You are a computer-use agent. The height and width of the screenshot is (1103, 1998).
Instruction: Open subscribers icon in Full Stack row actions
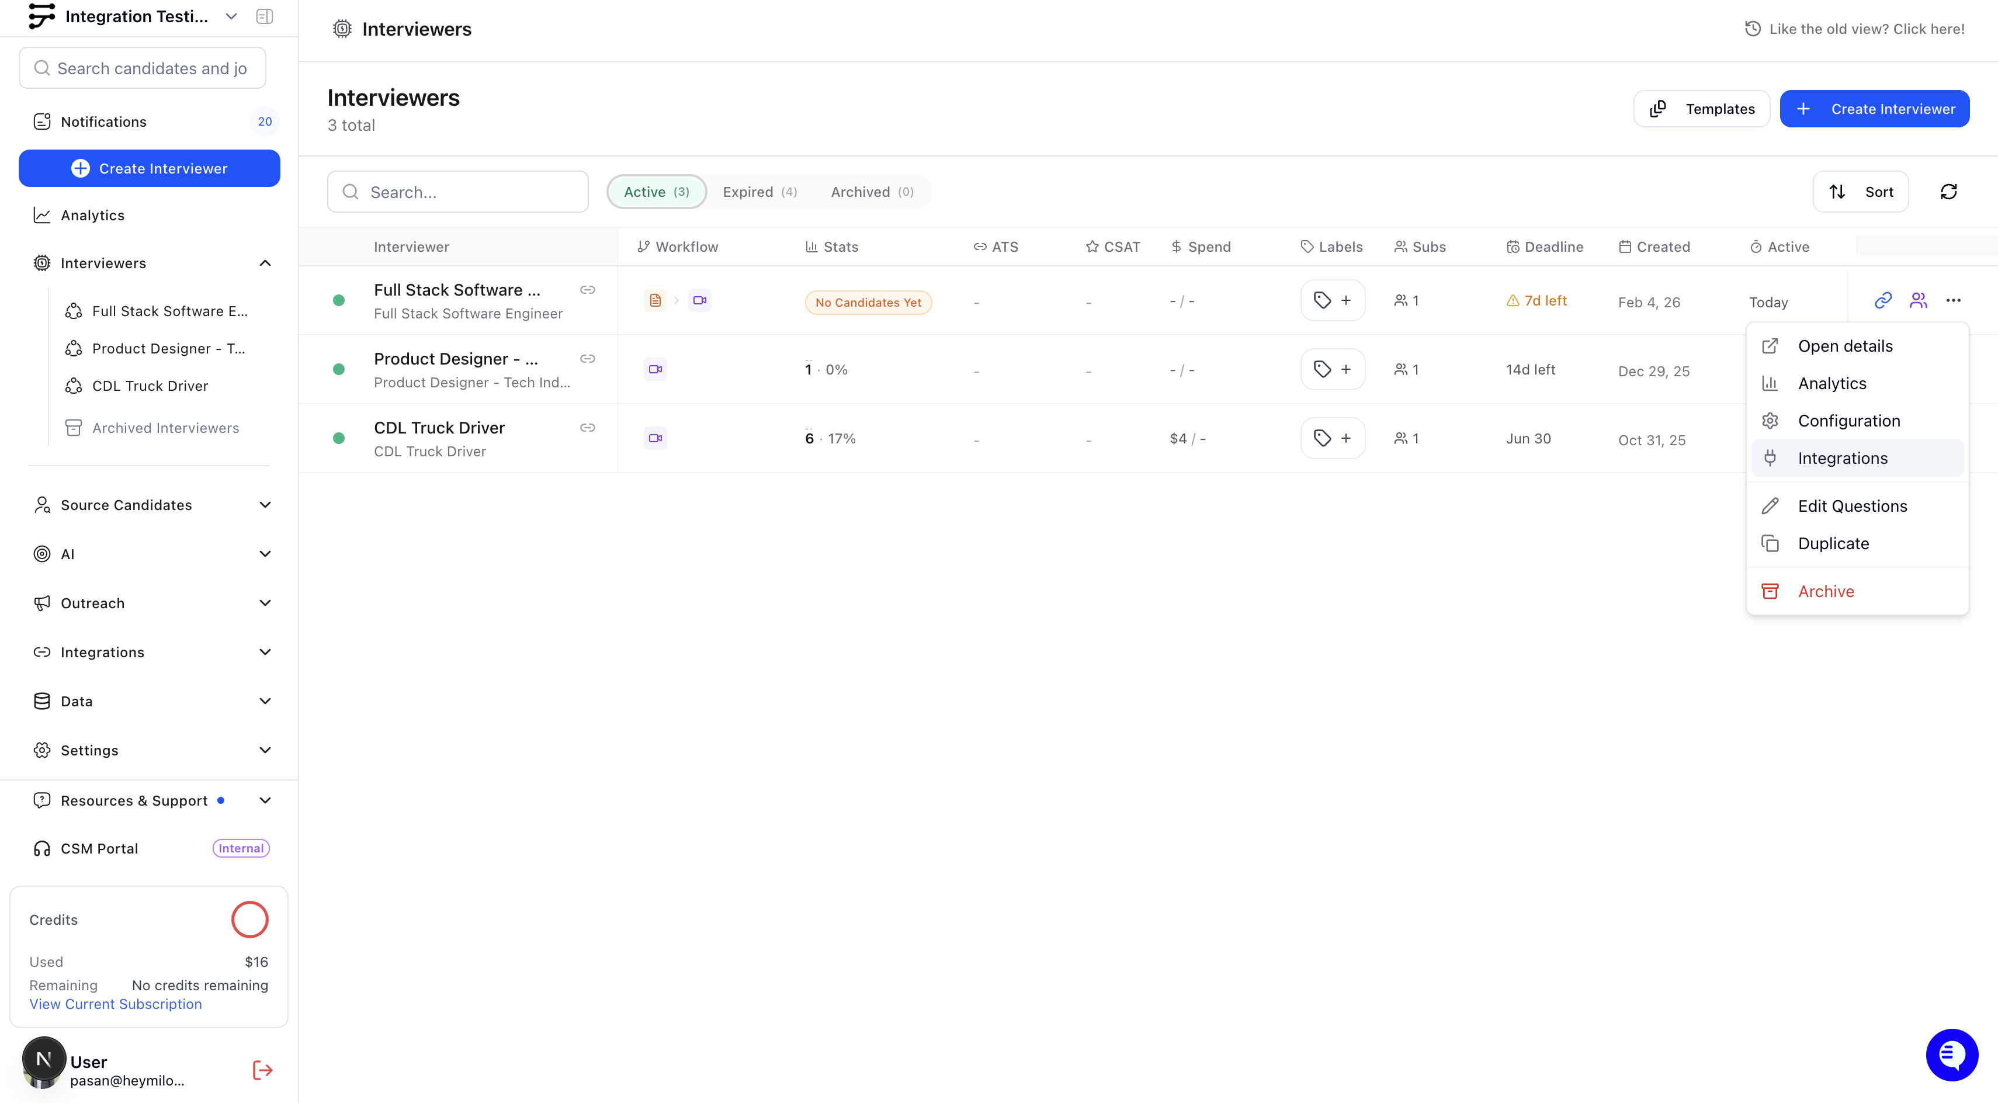coord(1918,300)
